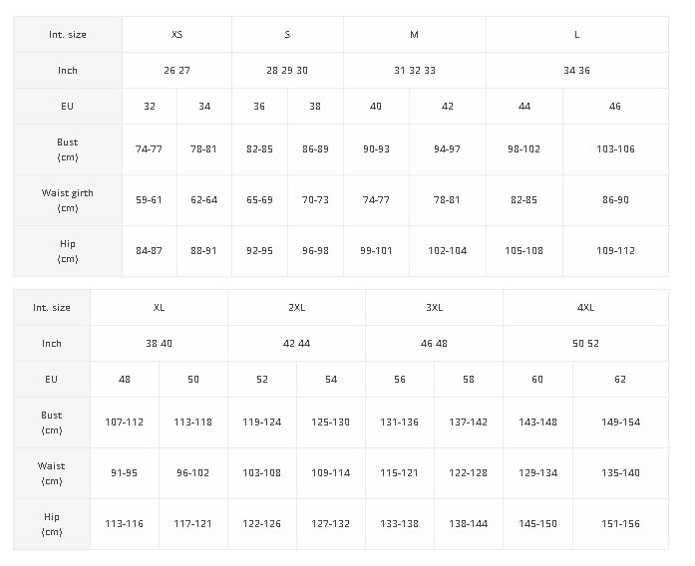Select the EU size 62 cell
This screenshot has width=695, height=566.
(x=620, y=379)
